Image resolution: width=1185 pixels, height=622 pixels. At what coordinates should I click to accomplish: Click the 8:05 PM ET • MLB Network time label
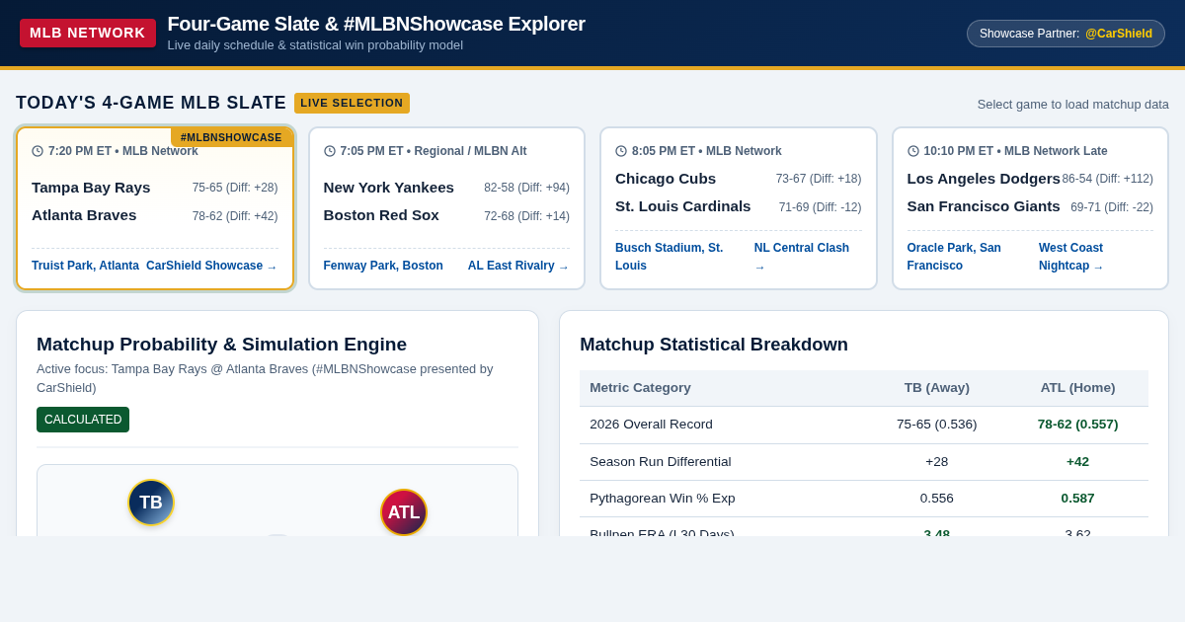(707, 151)
